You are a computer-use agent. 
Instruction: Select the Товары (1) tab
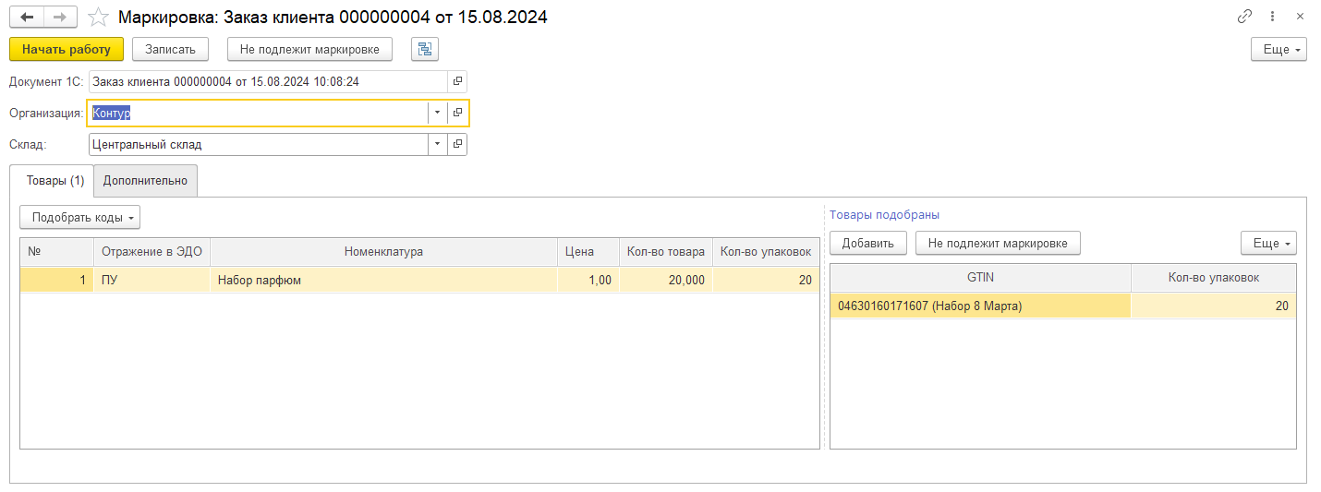click(x=52, y=181)
